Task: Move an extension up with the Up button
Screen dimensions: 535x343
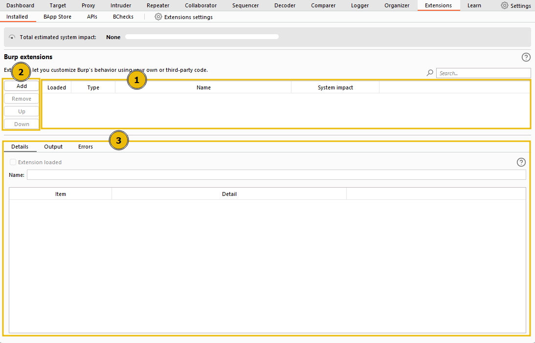Action: pyautogui.click(x=21, y=111)
